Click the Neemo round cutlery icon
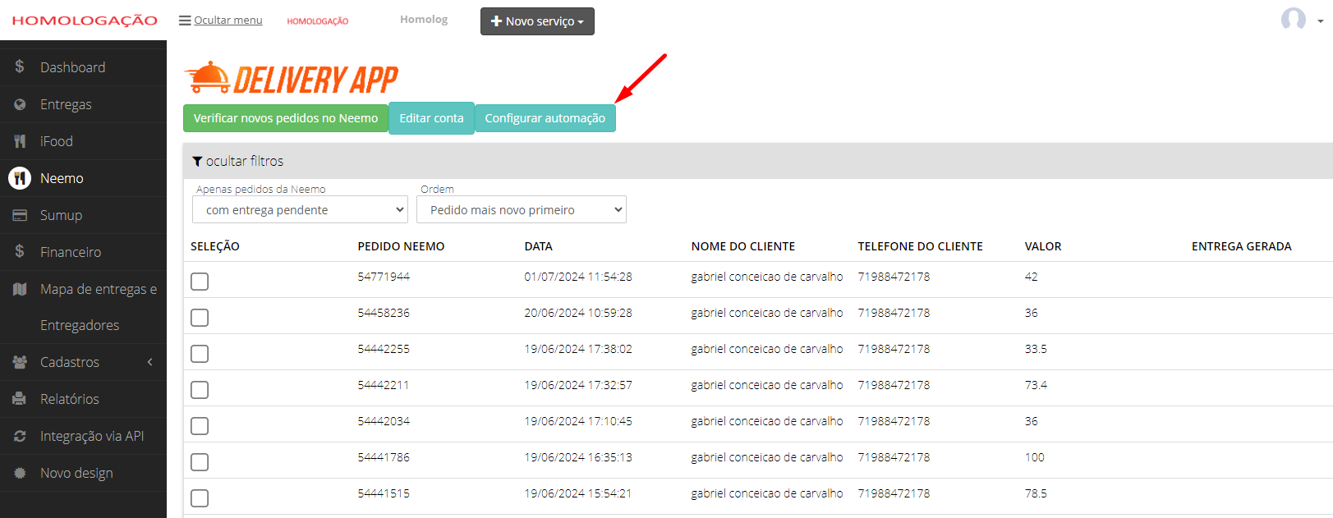The image size is (1333, 518). (20, 178)
